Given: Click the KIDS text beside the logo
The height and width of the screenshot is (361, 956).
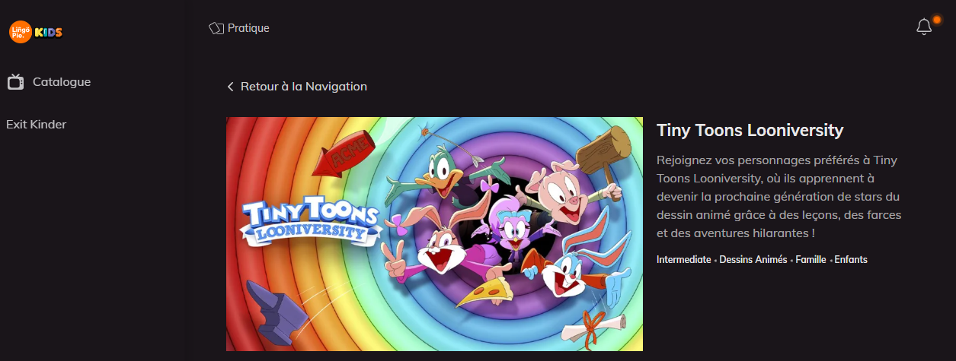Looking at the screenshot, I should [x=49, y=32].
